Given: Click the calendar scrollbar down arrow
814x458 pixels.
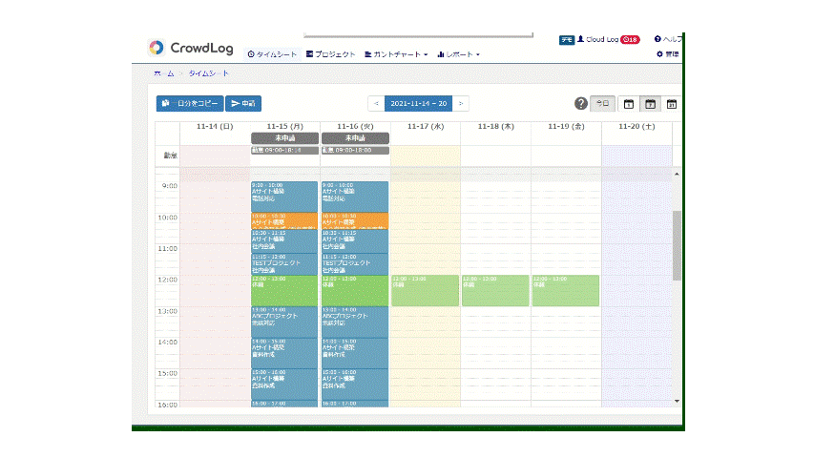Looking at the screenshot, I should [677, 401].
